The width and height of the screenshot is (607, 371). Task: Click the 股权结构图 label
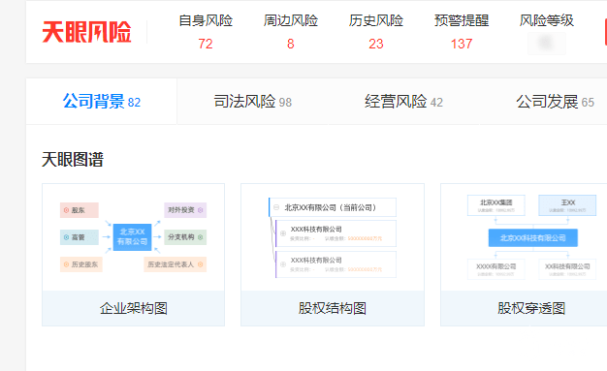point(333,308)
